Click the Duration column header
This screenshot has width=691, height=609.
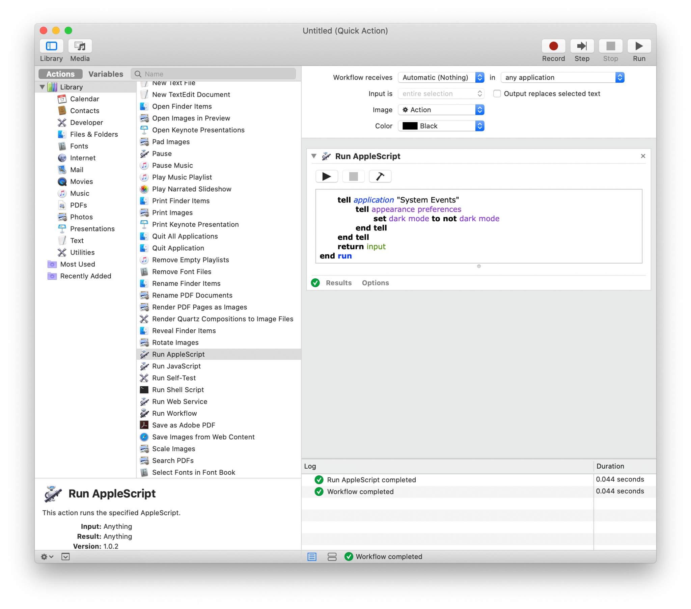coord(625,466)
